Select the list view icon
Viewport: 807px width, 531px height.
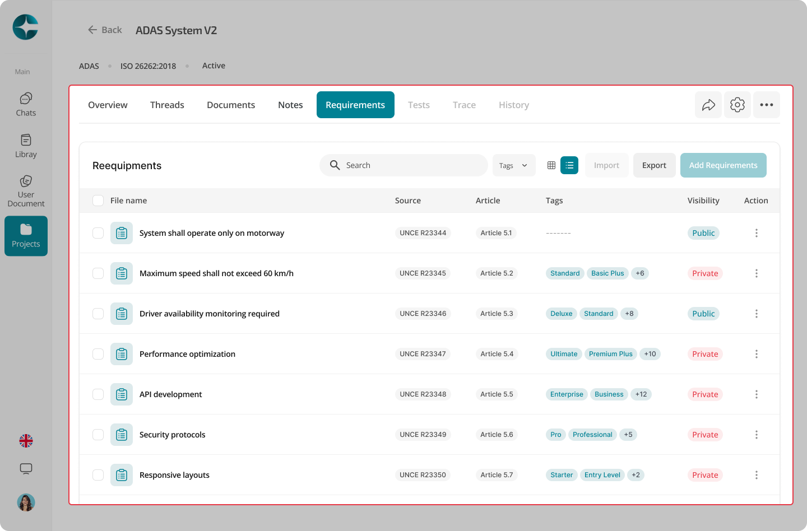point(569,165)
